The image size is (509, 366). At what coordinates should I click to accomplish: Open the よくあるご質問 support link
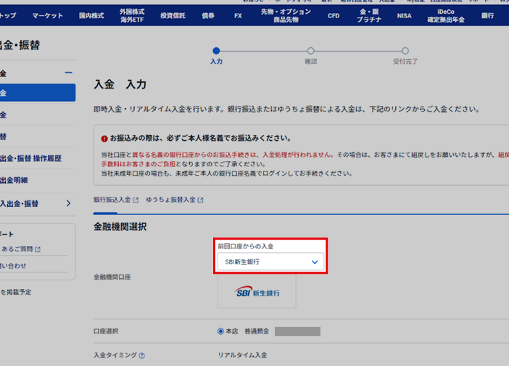point(20,249)
